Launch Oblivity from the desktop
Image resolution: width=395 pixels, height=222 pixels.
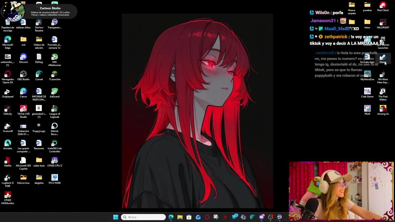click(8, 110)
